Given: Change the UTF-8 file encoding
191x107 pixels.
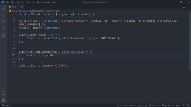Looking at the screenshot, I should [141, 105].
